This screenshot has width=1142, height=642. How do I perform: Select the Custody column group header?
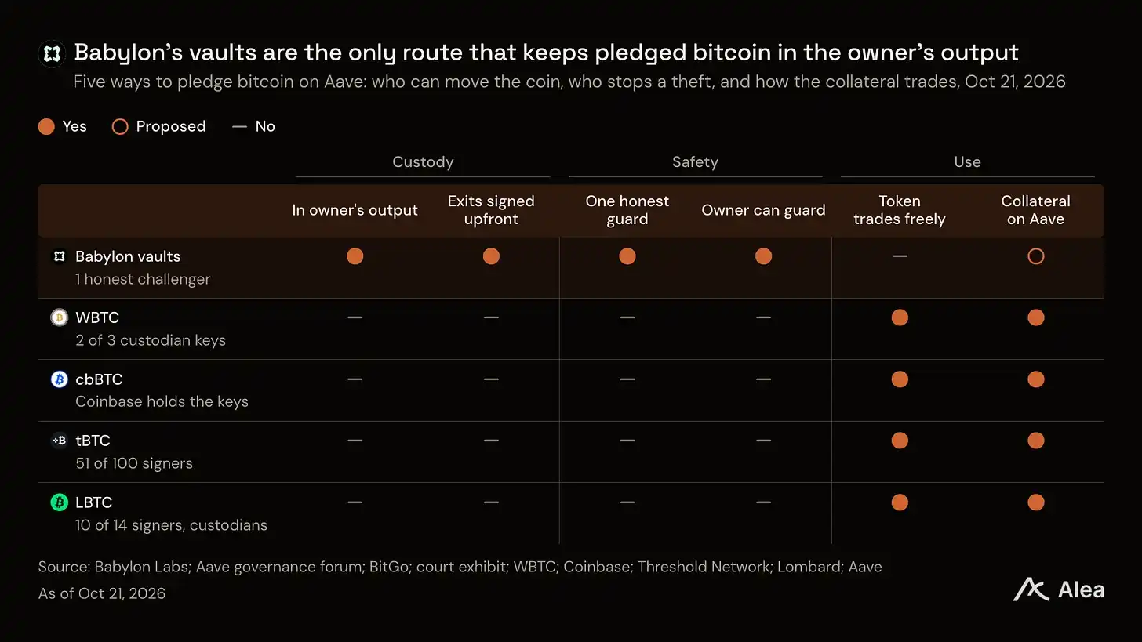click(423, 162)
